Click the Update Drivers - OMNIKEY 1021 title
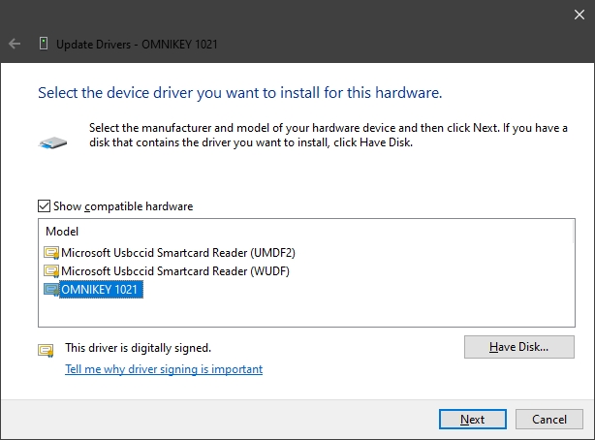Image resolution: width=595 pixels, height=440 pixels. (x=137, y=45)
